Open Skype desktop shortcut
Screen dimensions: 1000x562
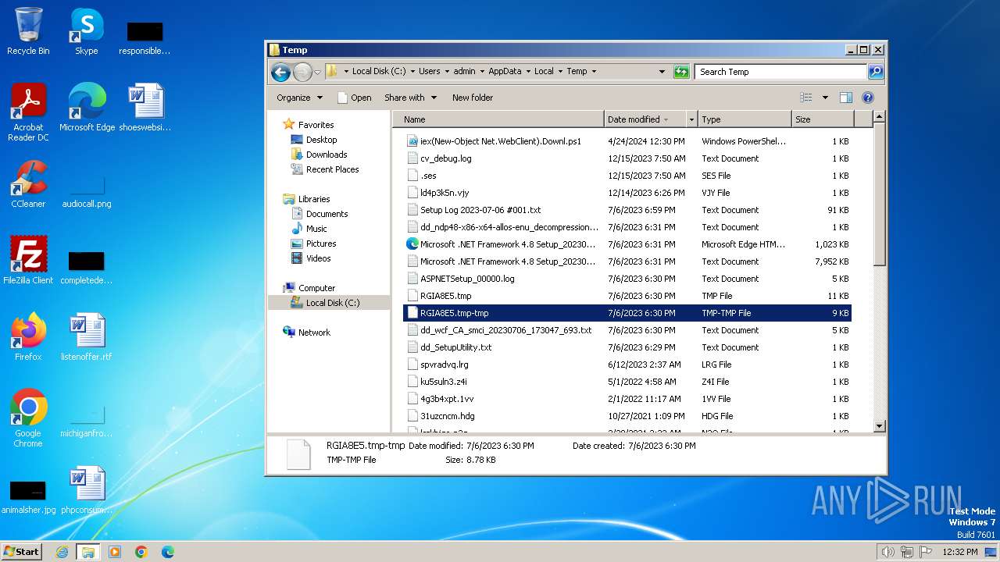[x=87, y=31]
